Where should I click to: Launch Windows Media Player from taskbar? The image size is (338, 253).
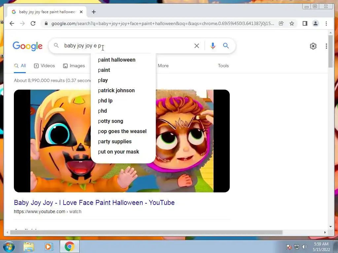click(x=49, y=246)
